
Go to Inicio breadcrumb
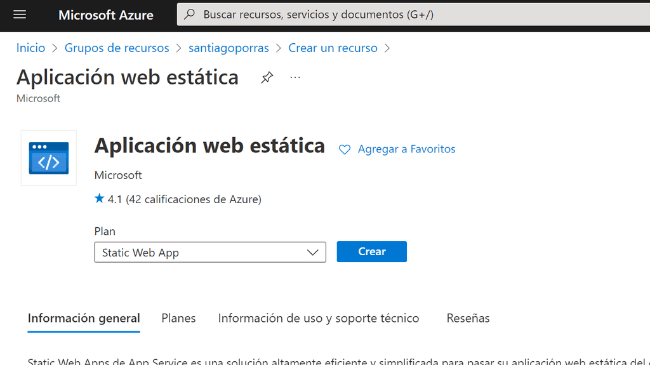tap(30, 48)
